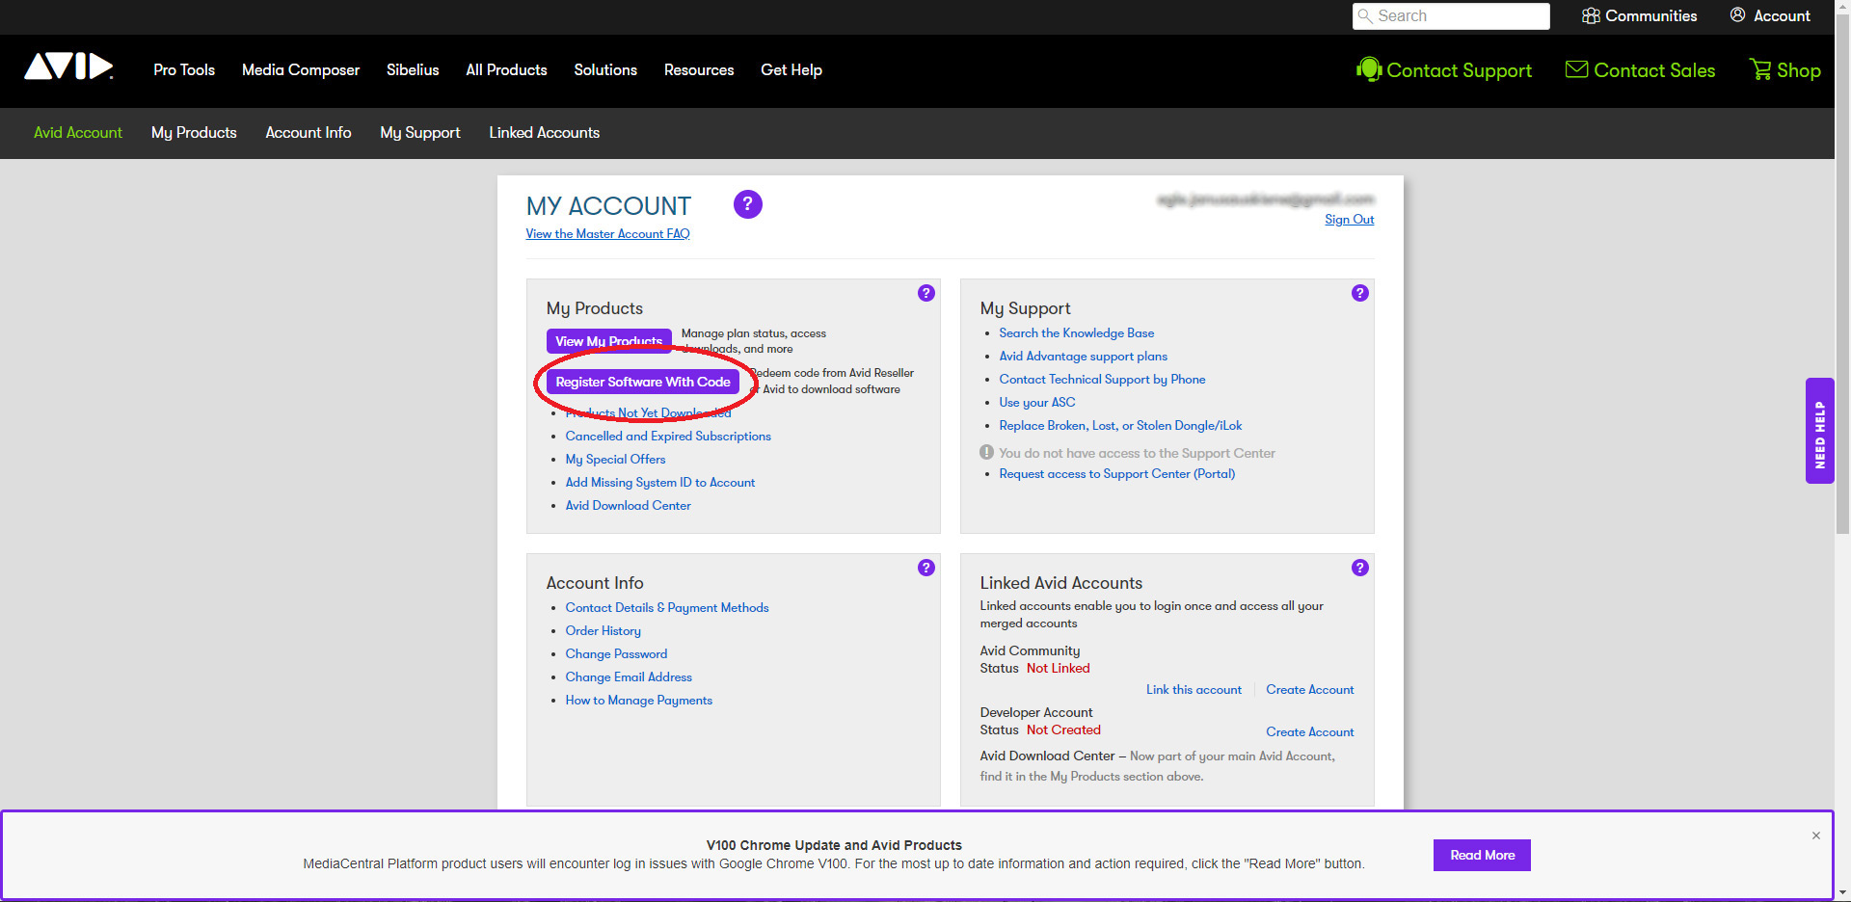
Task: Click the Read More button
Action: (x=1482, y=855)
